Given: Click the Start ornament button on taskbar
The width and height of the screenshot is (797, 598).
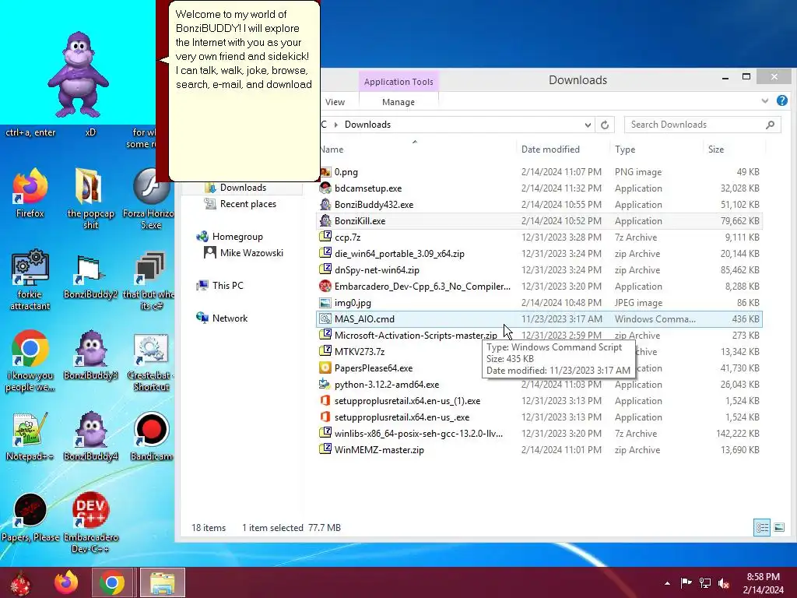Looking at the screenshot, I should pos(20,583).
